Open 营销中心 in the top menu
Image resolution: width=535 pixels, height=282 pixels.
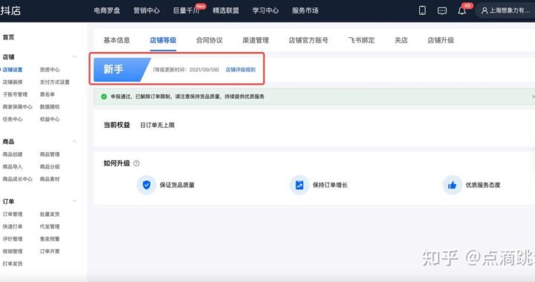click(146, 10)
